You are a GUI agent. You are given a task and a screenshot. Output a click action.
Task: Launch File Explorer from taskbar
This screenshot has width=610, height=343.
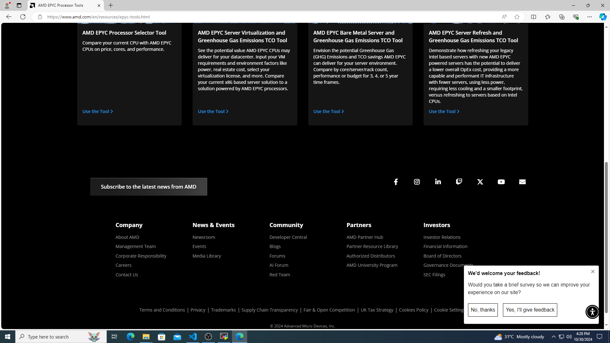(146, 337)
